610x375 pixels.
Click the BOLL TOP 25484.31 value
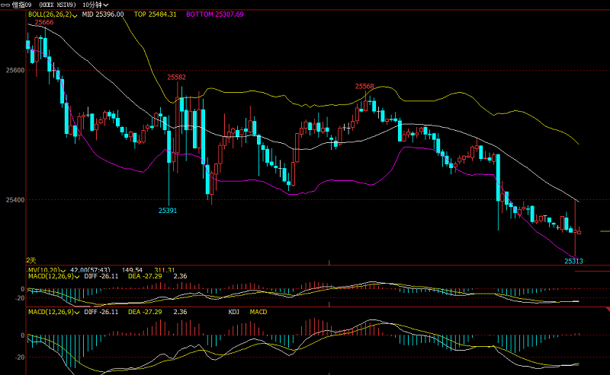[x=155, y=14]
